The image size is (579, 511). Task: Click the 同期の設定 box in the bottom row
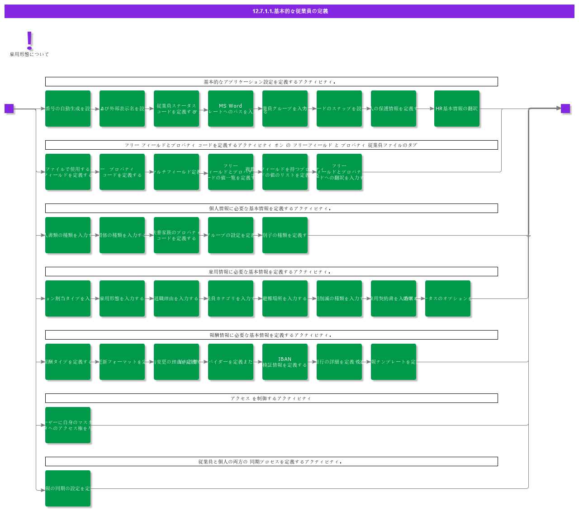pos(67,488)
